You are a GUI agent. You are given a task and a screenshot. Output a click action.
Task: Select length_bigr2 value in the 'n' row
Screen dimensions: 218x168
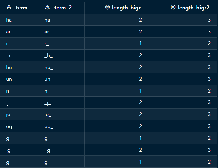(208, 91)
